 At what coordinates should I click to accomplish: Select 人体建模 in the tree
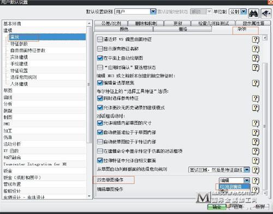[x=19, y=84]
